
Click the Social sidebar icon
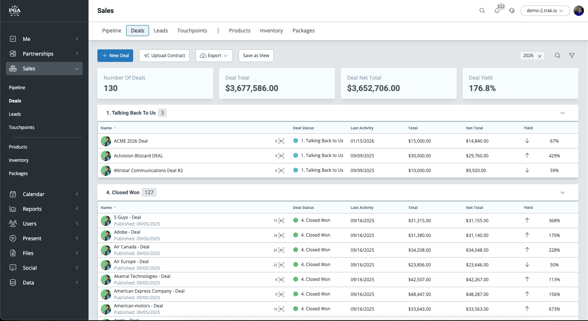tap(13, 268)
